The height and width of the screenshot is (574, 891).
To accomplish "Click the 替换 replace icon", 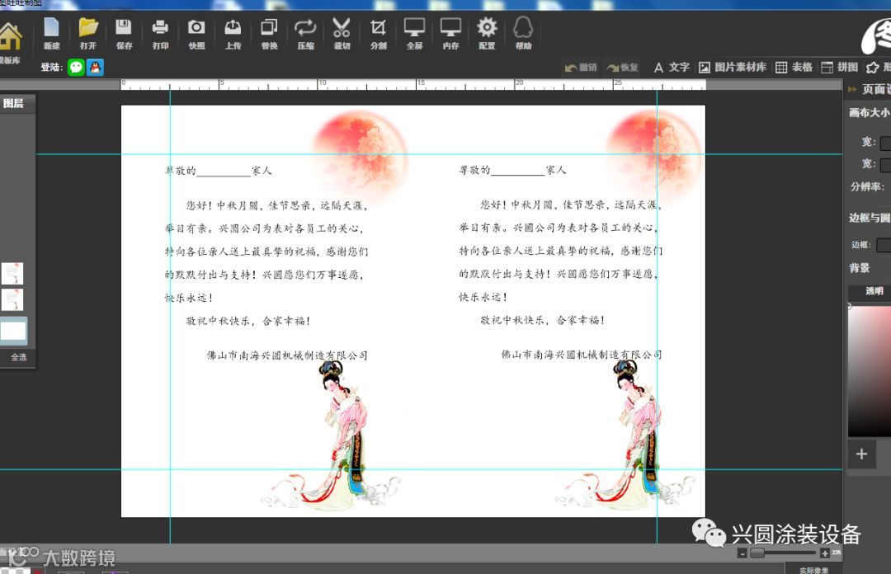I will tap(269, 34).
